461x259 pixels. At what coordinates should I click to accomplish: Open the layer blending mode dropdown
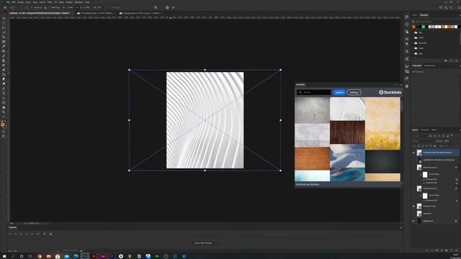(423, 141)
